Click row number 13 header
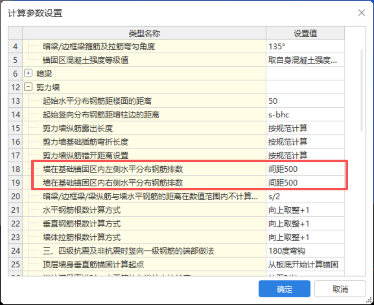The height and width of the screenshot is (305, 374). pos(15,101)
